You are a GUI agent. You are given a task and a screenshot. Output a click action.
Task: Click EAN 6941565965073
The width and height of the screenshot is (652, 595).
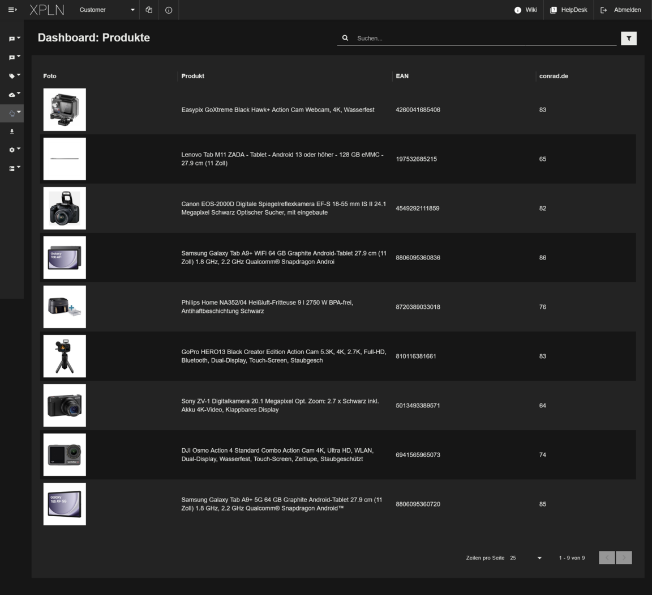point(418,454)
